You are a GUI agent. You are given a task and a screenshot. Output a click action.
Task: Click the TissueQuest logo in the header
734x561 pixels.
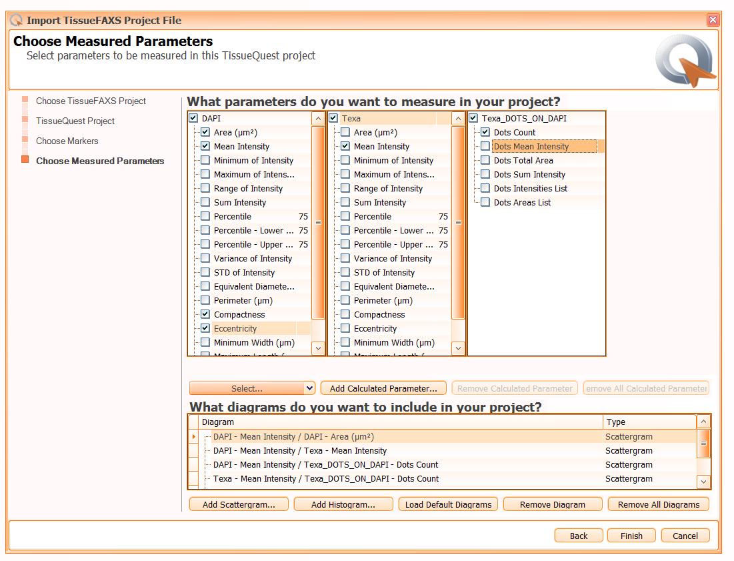[685, 61]
